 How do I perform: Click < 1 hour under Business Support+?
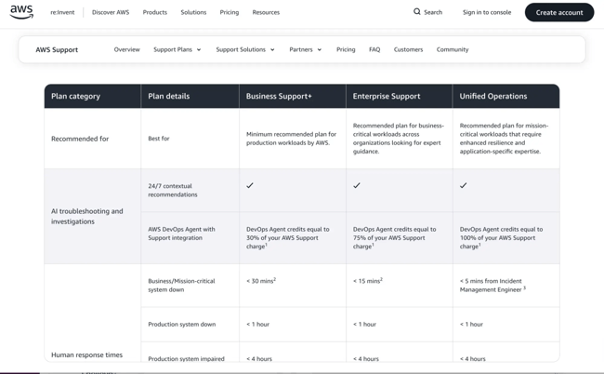(x=257, y=325)
